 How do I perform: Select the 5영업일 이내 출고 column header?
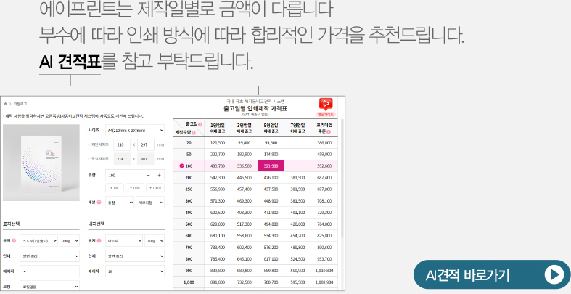[x=271, y=128]
